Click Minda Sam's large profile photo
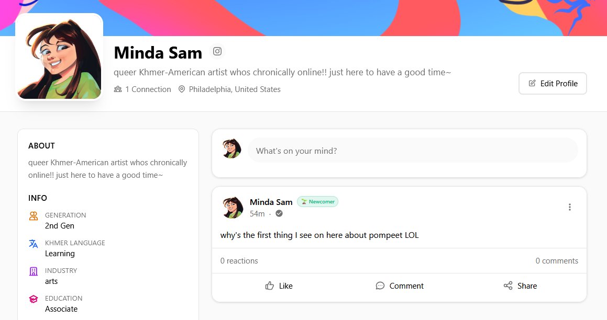Screen dimensions: 607x320 (x=59, y=56)
